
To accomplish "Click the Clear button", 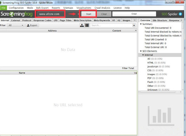I will [104, 14].
